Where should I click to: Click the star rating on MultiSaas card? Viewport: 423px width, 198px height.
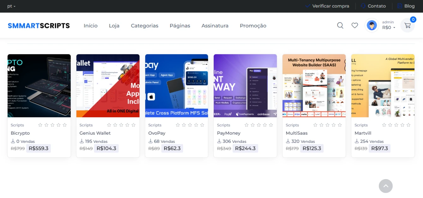pos(327,125)
